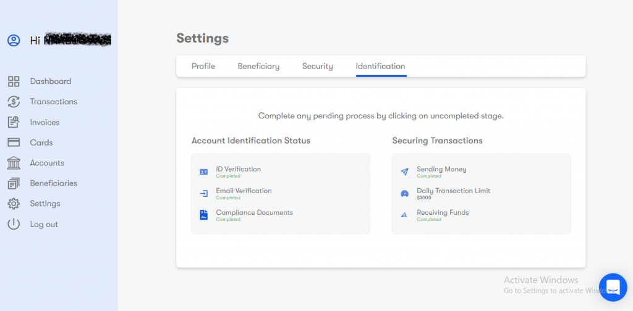Select Settings in the sidebar

tap(45, 204)
